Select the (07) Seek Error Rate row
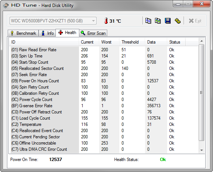 coord(104,75)
